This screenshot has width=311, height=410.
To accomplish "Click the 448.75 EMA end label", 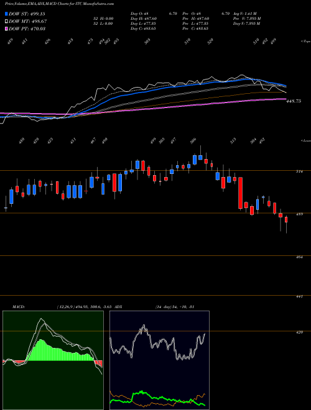I will pyautogui.click(x=294, y=101).
